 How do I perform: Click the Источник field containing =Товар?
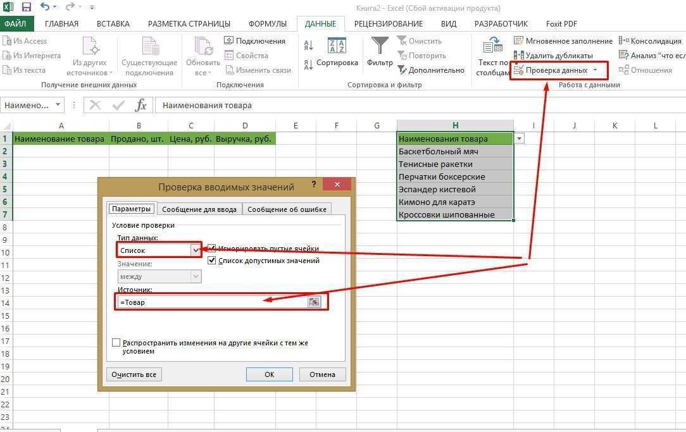[x=209, y=302]
